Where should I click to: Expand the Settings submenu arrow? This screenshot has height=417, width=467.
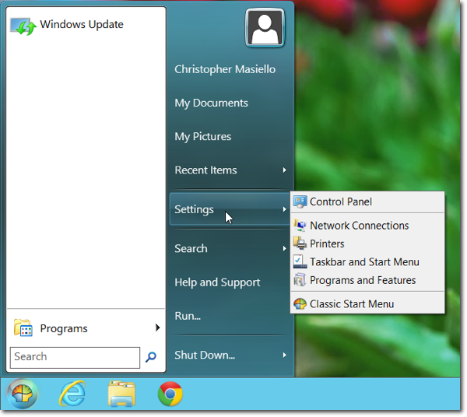tap(285, 209)
